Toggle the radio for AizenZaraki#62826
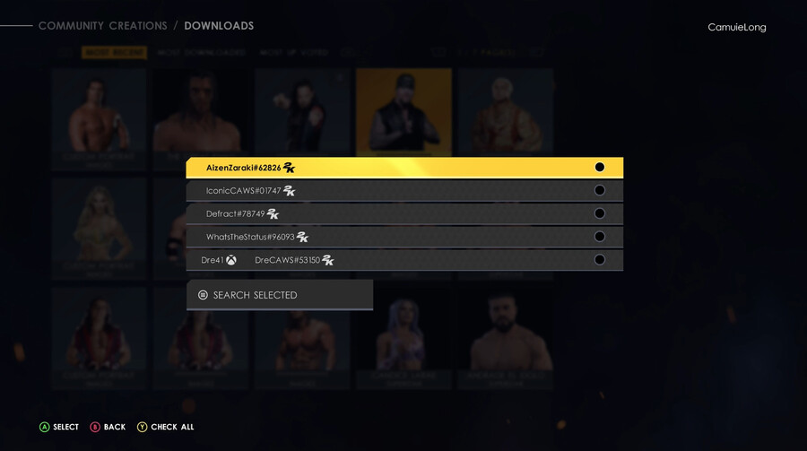This screenshot has height=451, width=807. [x=600, y=168]
